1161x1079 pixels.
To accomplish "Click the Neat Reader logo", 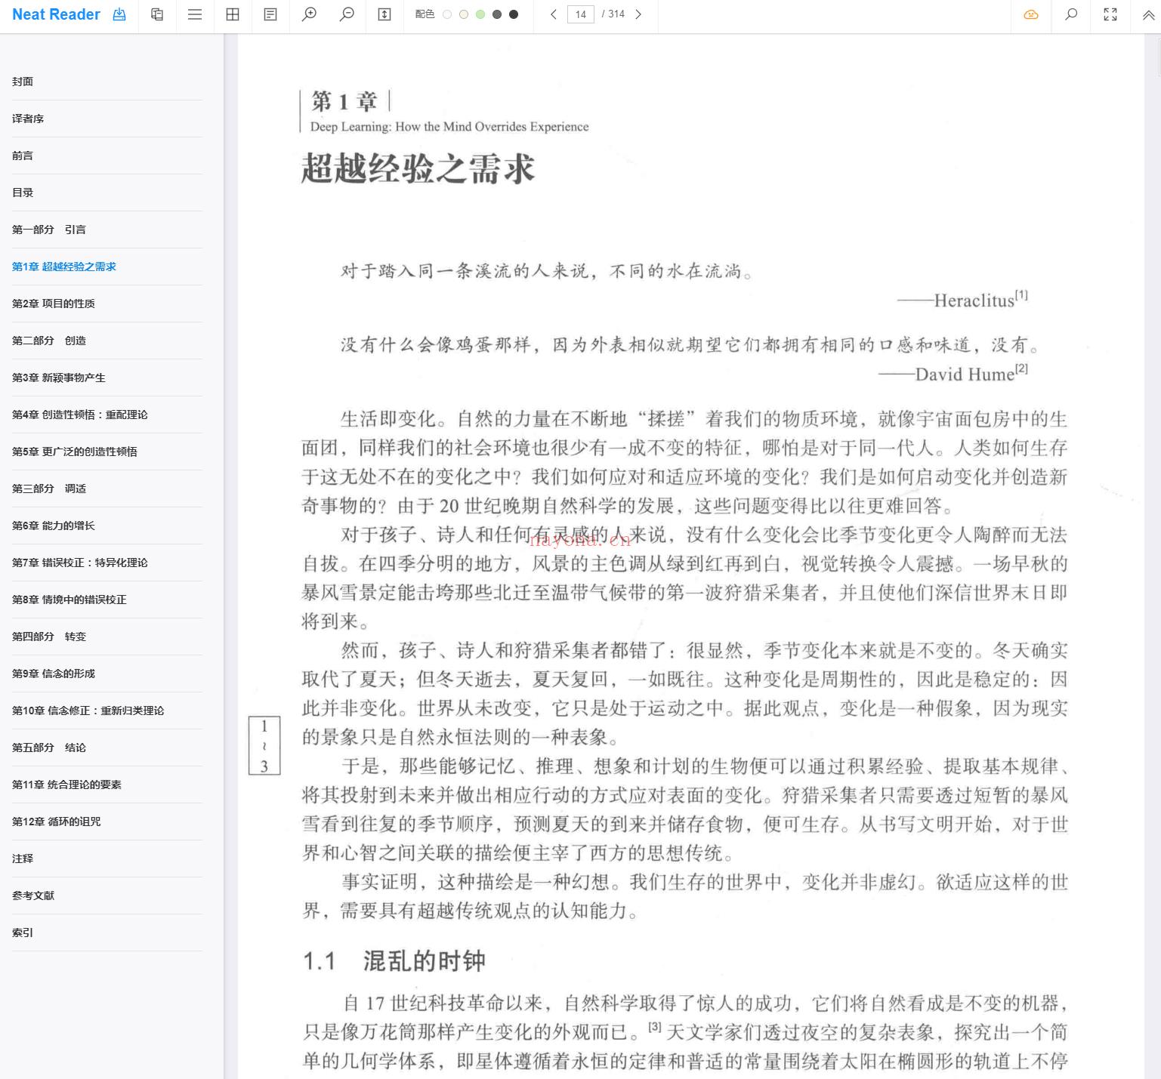I will (x=56, y=14).
